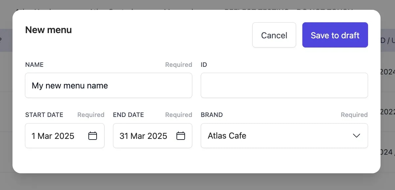Screen dimensions: 395x190
Task: Click the Required label beside NAME
Action: tap(179, 65)
